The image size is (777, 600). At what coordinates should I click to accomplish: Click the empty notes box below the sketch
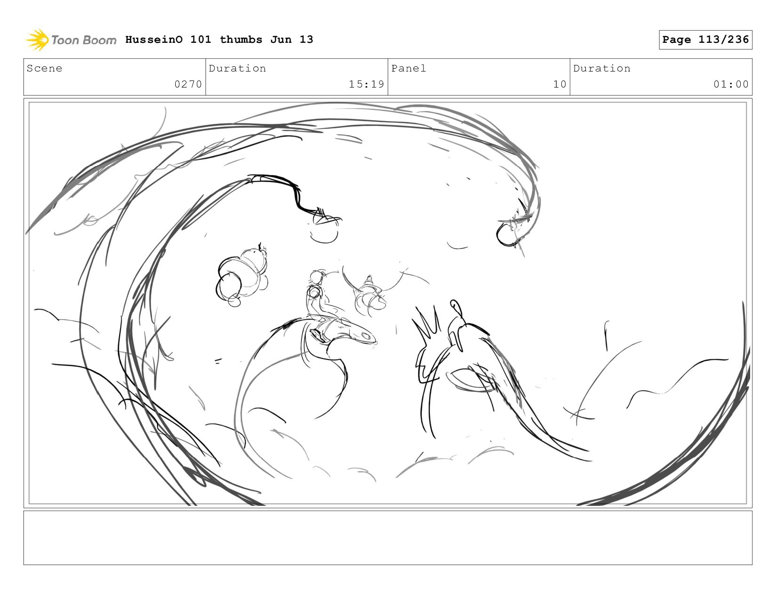pyautogui.click(x=388, y=537)
